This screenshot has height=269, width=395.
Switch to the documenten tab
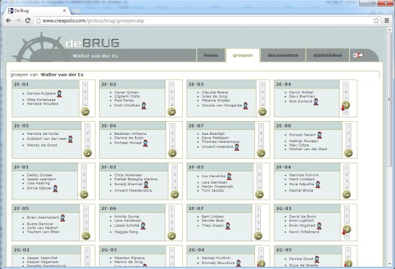click(283, 55)
